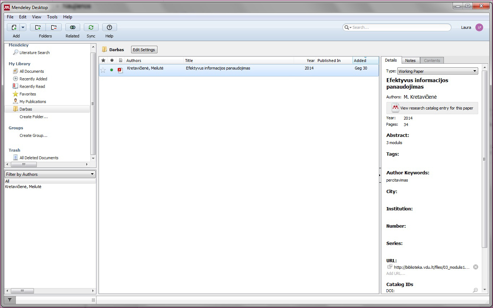The image size is (493, 308).
Task: Click View research catalog entry button
Action: coord(432,108)
